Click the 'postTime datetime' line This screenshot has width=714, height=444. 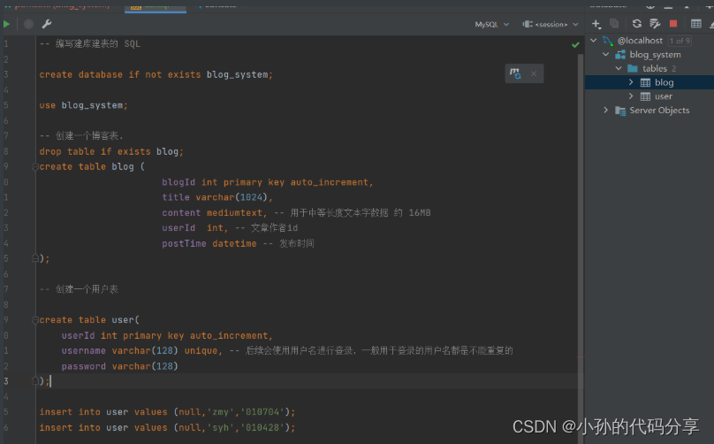point(238,243)
